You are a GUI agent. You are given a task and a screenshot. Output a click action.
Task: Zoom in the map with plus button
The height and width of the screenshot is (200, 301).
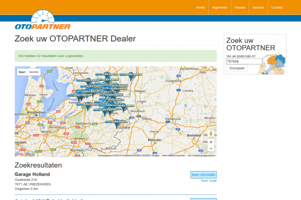(x=211, y=142)
